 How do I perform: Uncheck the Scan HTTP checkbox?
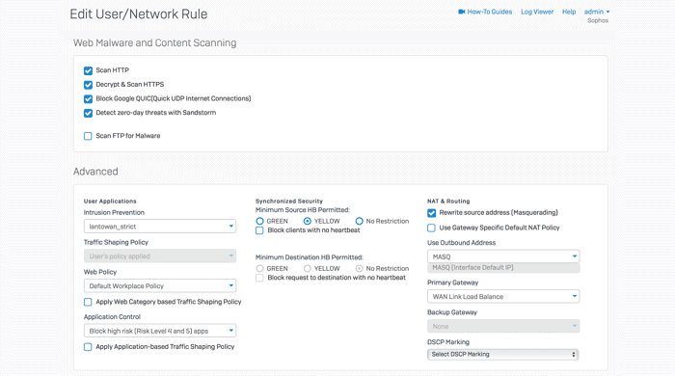(89, 70)
